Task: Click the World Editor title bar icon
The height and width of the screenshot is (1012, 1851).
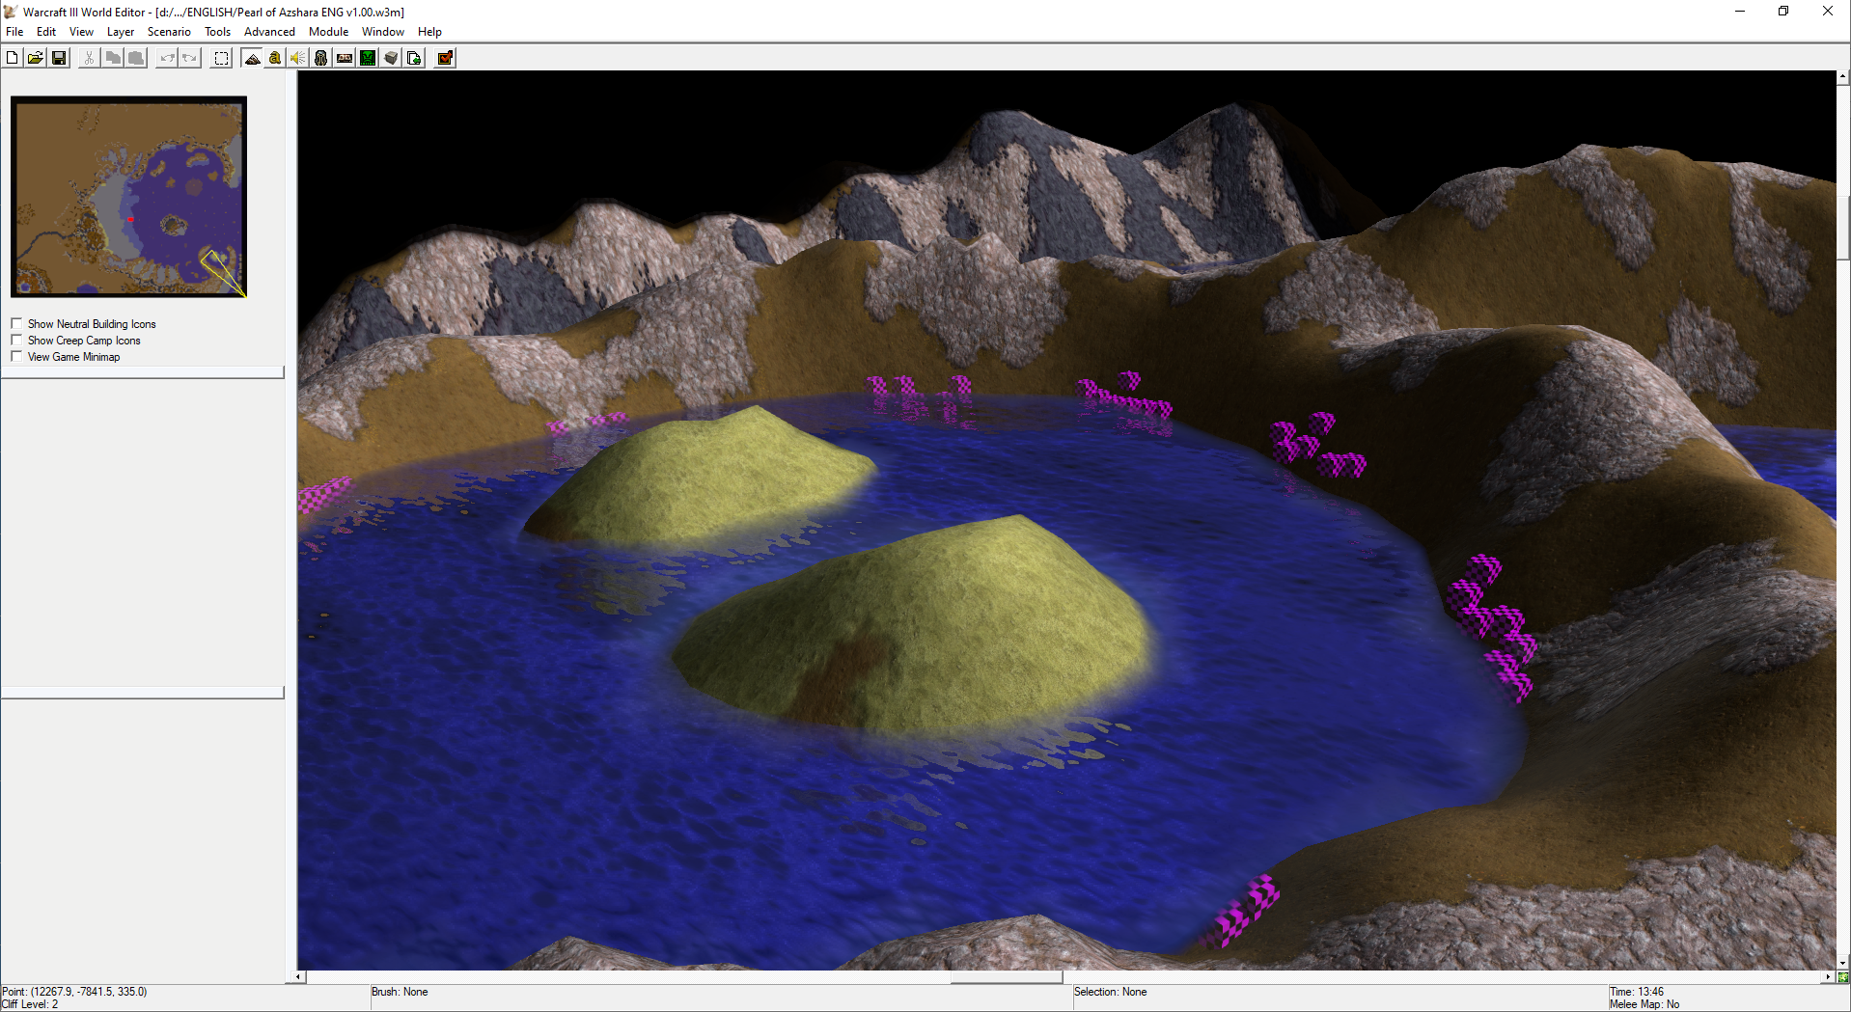Action: 11,12
